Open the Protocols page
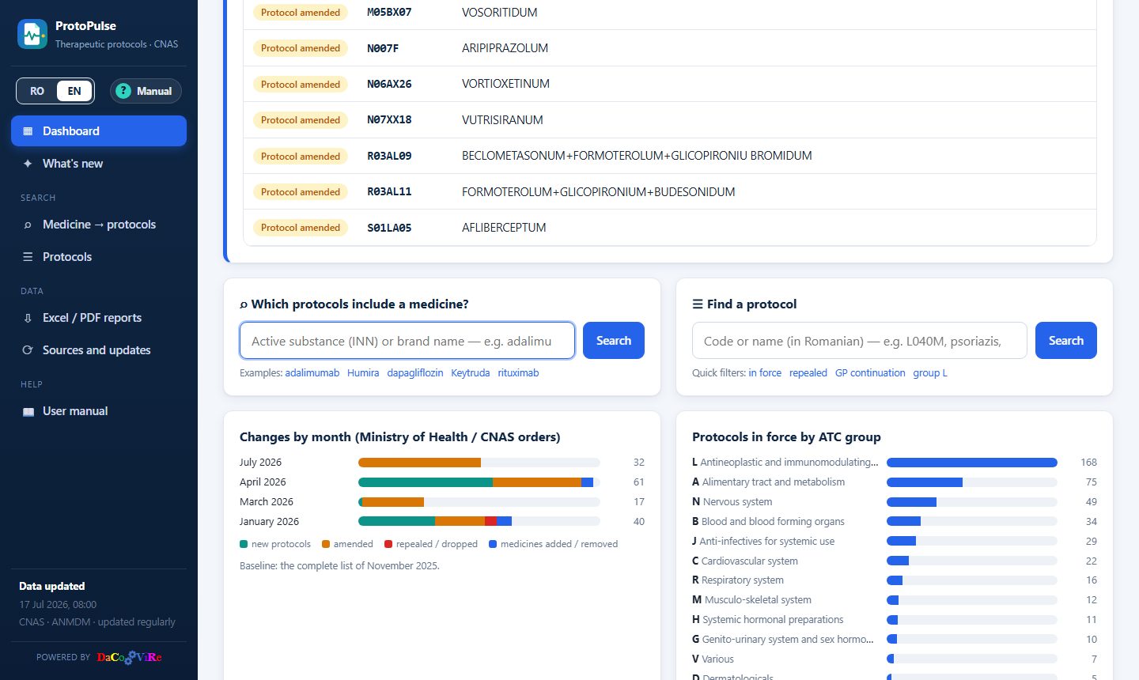 tap(99, 257)
